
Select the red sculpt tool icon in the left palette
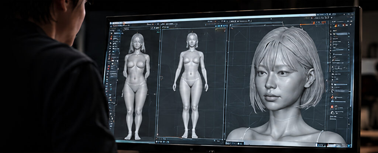pos(111,37)
